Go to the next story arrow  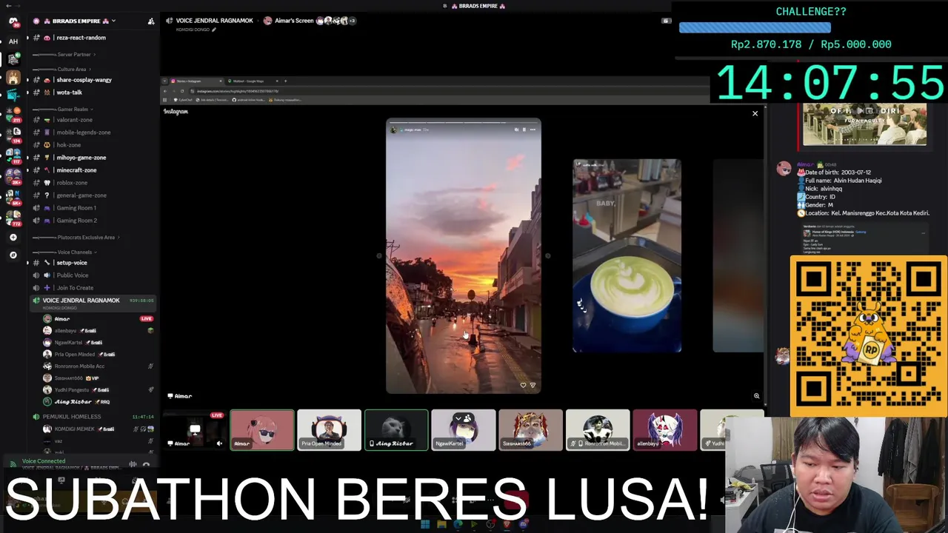pyautogui.click(x=548, y=256)
